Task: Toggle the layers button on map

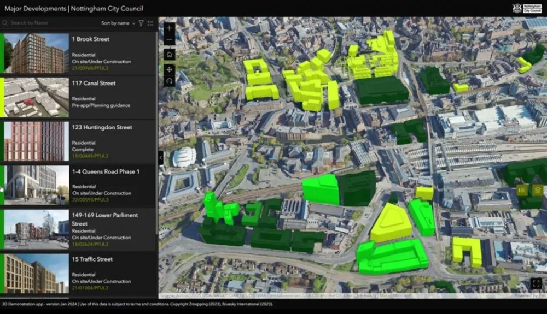Action: [x=537, y=190]
